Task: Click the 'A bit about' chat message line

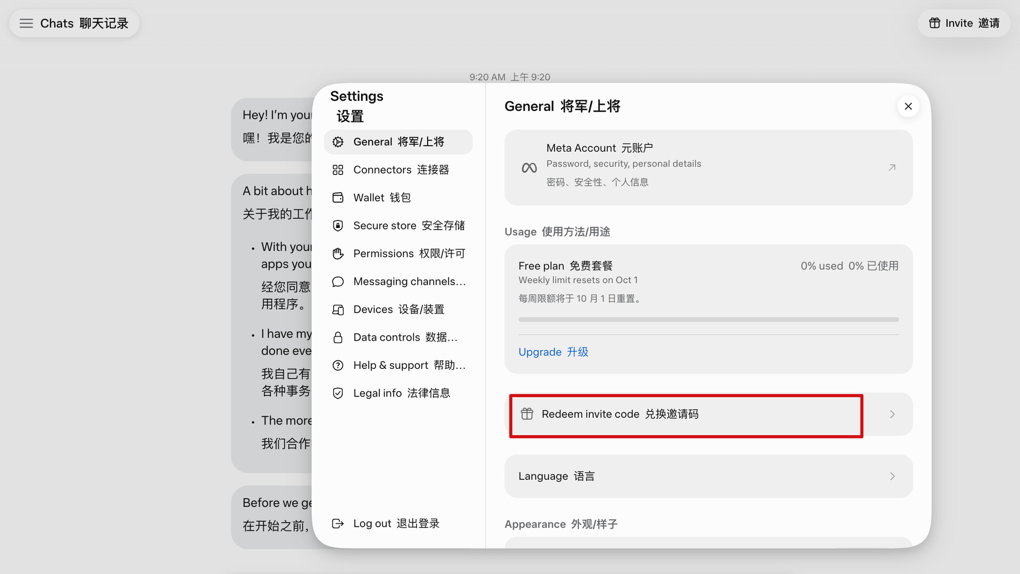Action: point(277,191)
